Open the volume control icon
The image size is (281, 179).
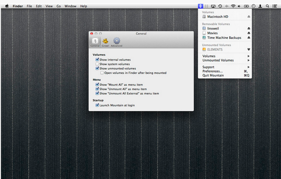[x=239, y=6]
